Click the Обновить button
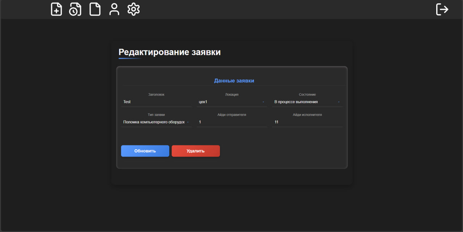The width and height of the screenshot is (463, 232). (145, 151)
